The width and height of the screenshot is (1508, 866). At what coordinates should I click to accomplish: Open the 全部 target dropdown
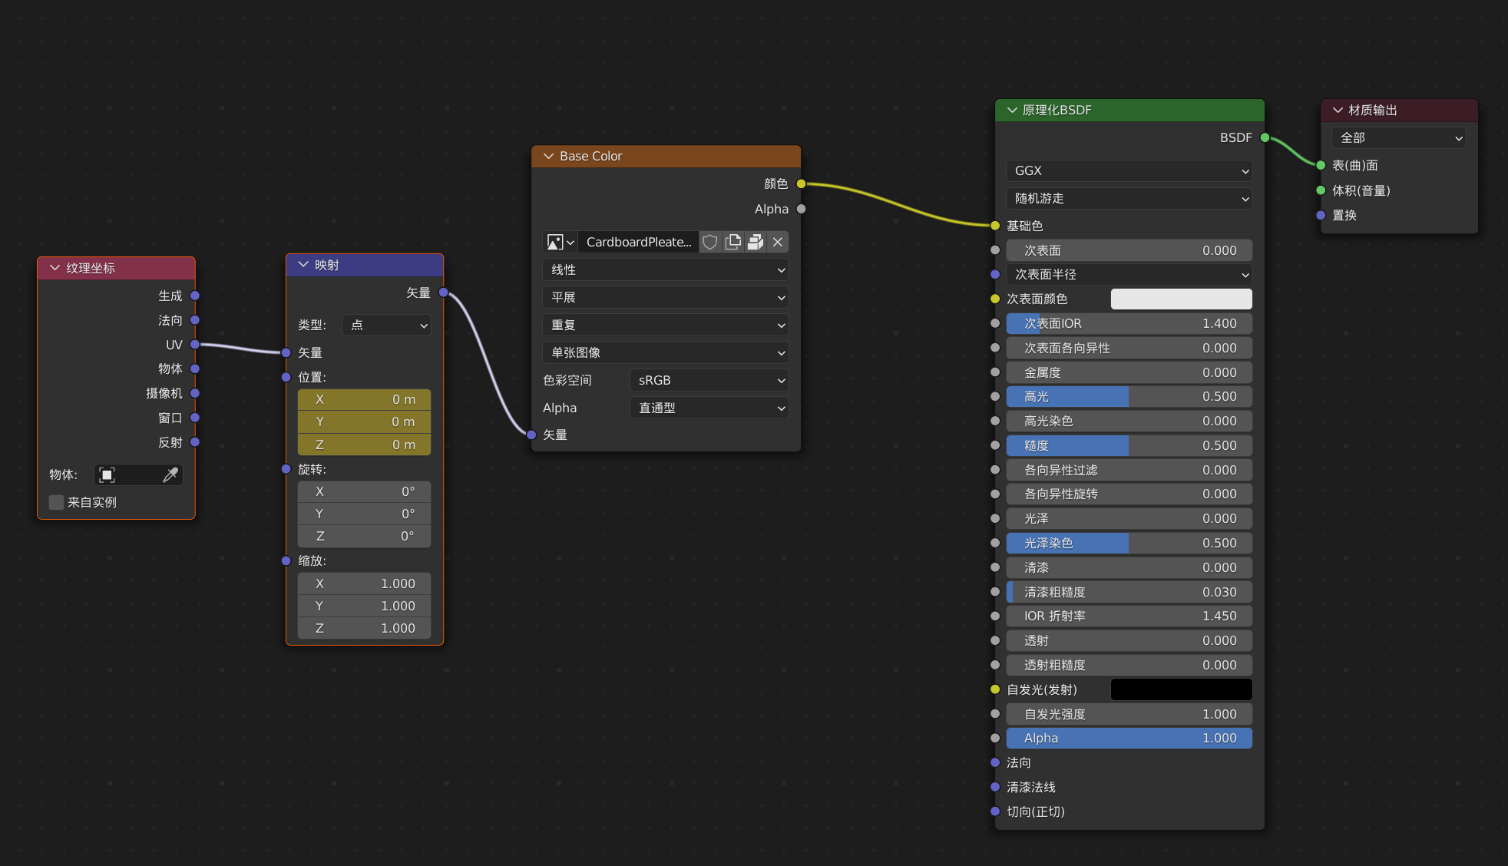[x=1399, y=138]
